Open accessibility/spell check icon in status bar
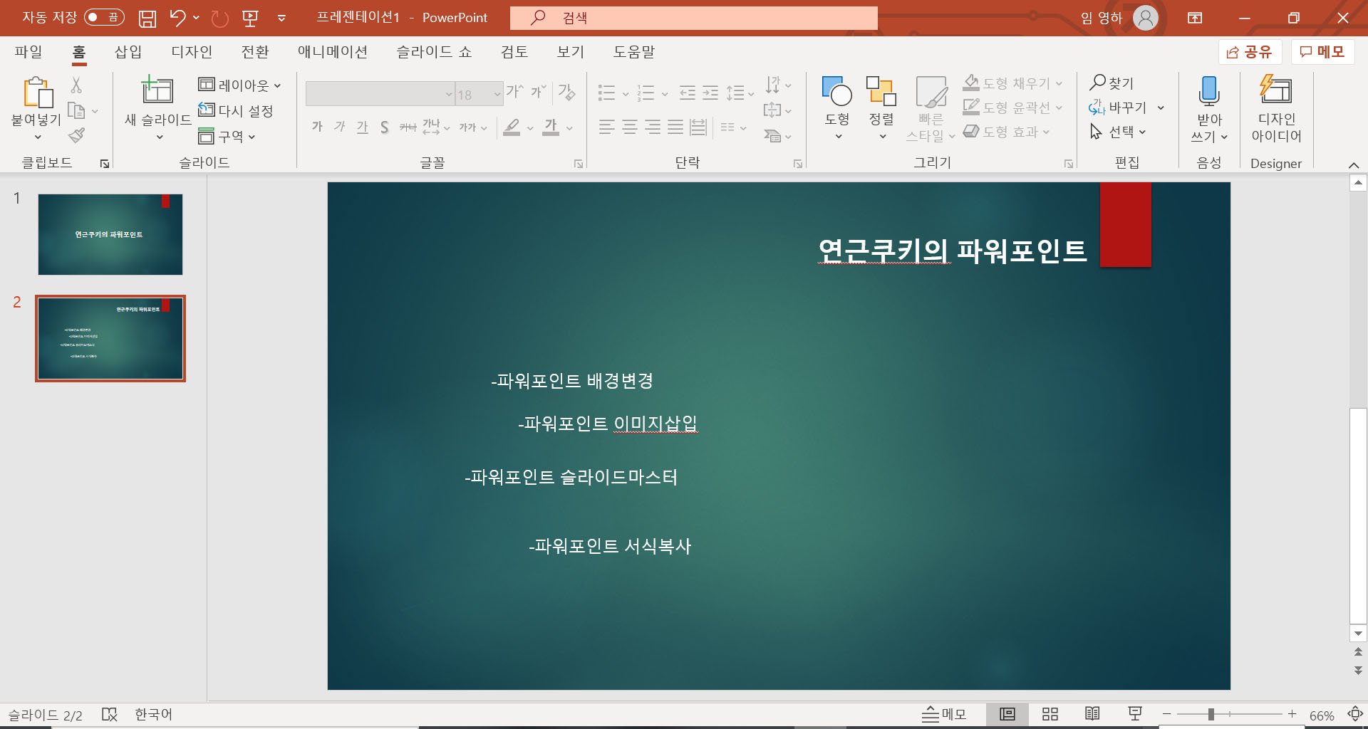 [110, 714]
